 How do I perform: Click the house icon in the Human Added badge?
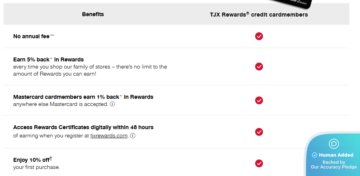tap(334, 144)
